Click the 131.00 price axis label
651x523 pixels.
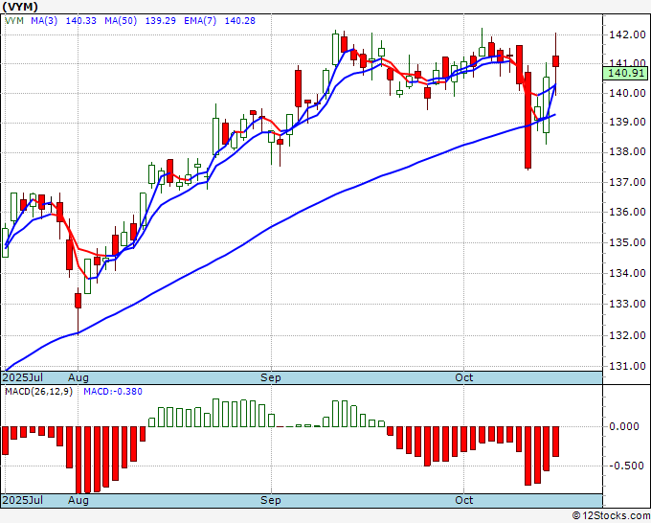[x=627, y=367]
